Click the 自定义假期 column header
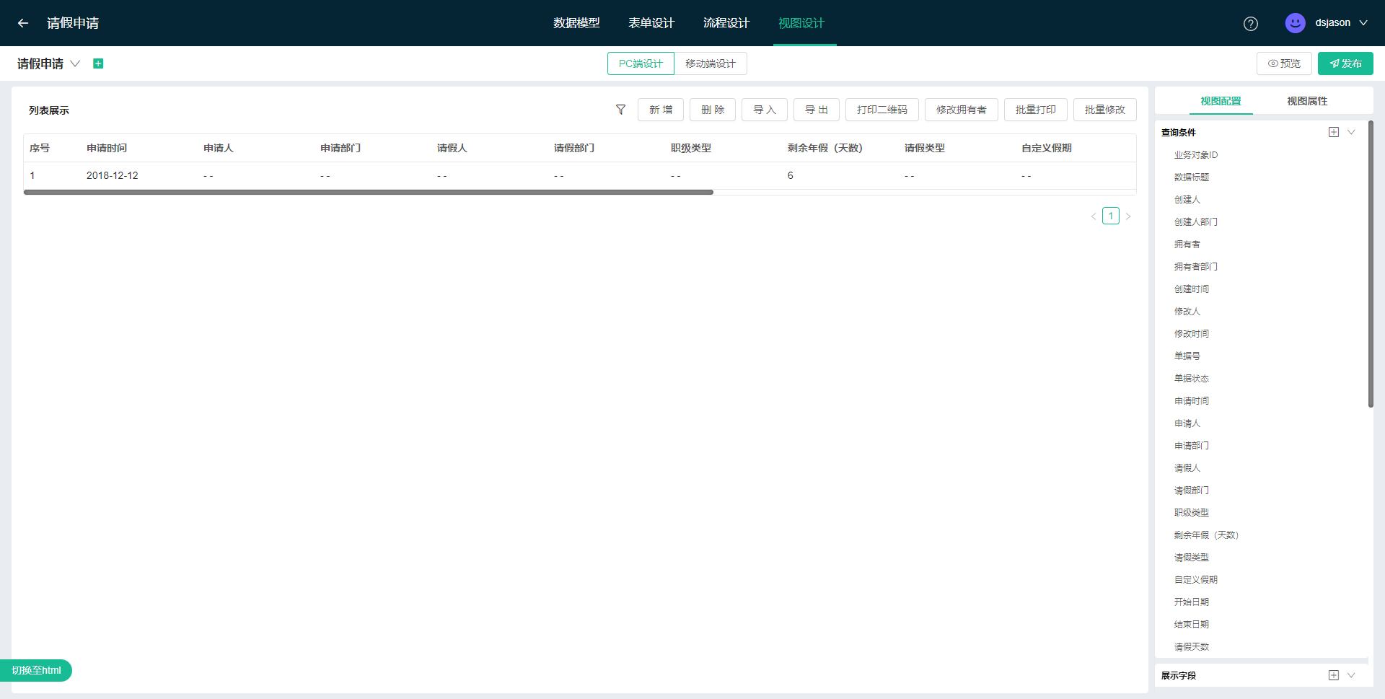This screenshot has width=1385, height=699. [1047, 148]
